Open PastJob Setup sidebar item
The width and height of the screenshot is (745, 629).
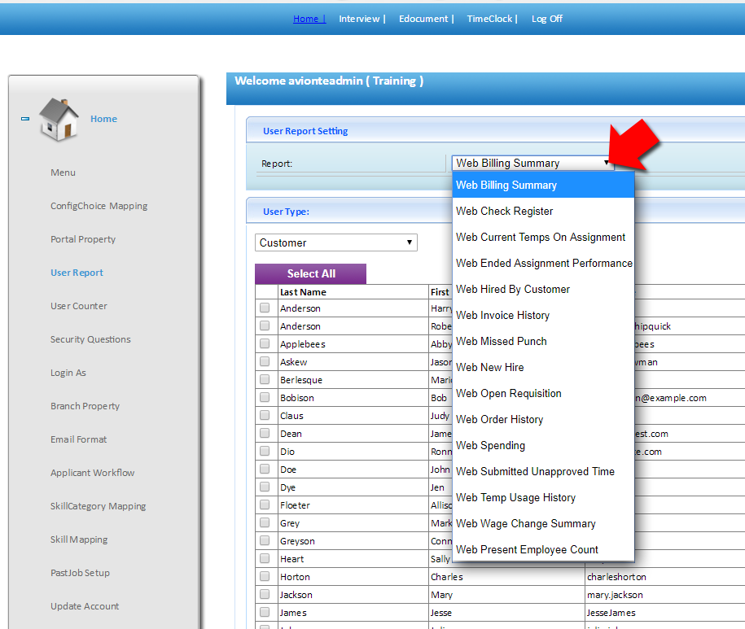pyautogui.click(x=80, y=573)
